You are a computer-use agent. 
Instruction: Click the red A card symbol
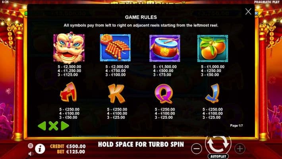point(69,92)
